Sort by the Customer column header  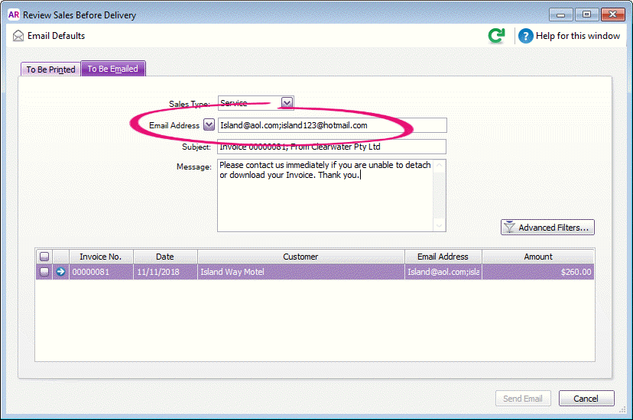(300, 257)
